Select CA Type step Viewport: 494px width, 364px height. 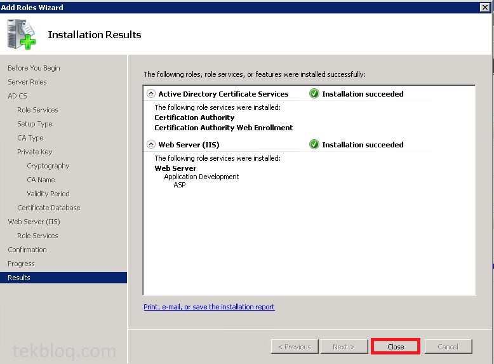pyautogui.click(x=30, y=138)
